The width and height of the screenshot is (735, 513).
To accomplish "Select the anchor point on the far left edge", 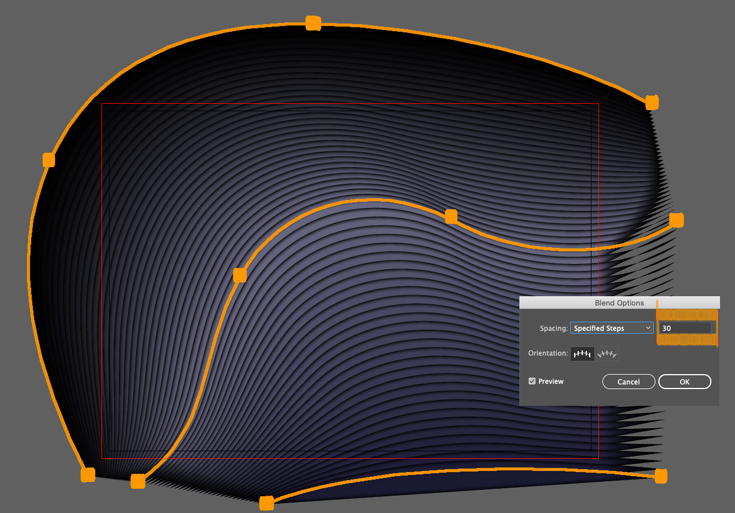I will pyautogui.click(x=48, y=159).
